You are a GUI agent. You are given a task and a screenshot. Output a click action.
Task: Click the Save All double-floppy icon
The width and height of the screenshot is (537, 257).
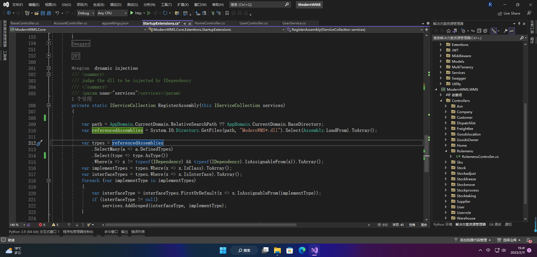[x=49, y=13]
